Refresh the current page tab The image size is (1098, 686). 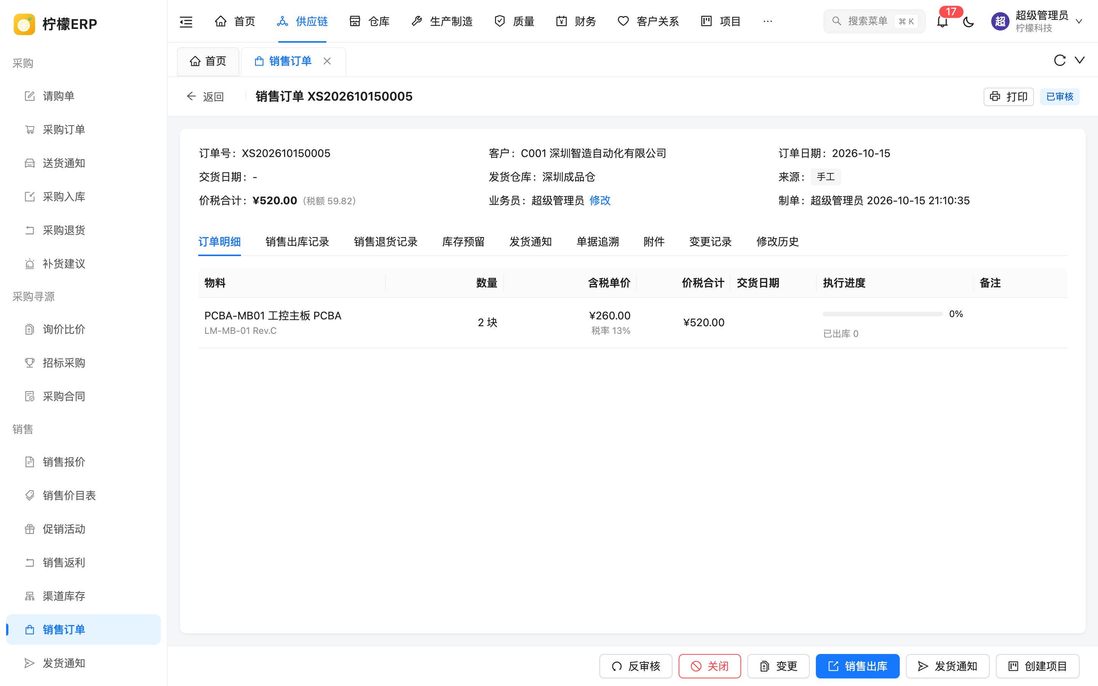click(x=1059, y=60)
